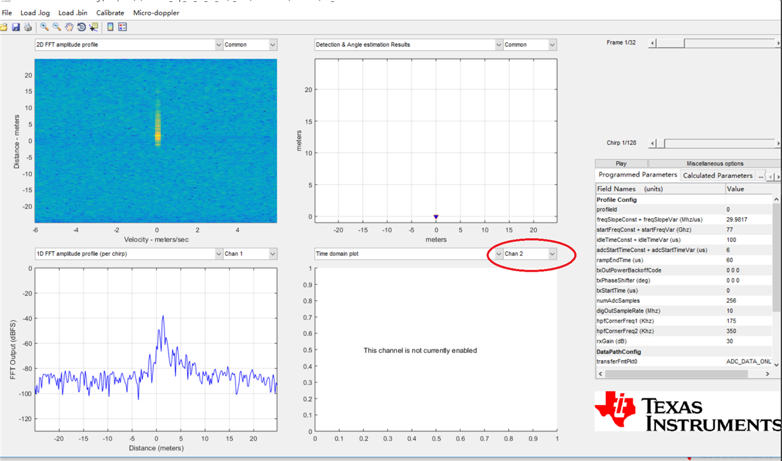Select the hpfCornerFreq1 (Khz) row
The image size is (782, 461).
(x=684, y=321)
